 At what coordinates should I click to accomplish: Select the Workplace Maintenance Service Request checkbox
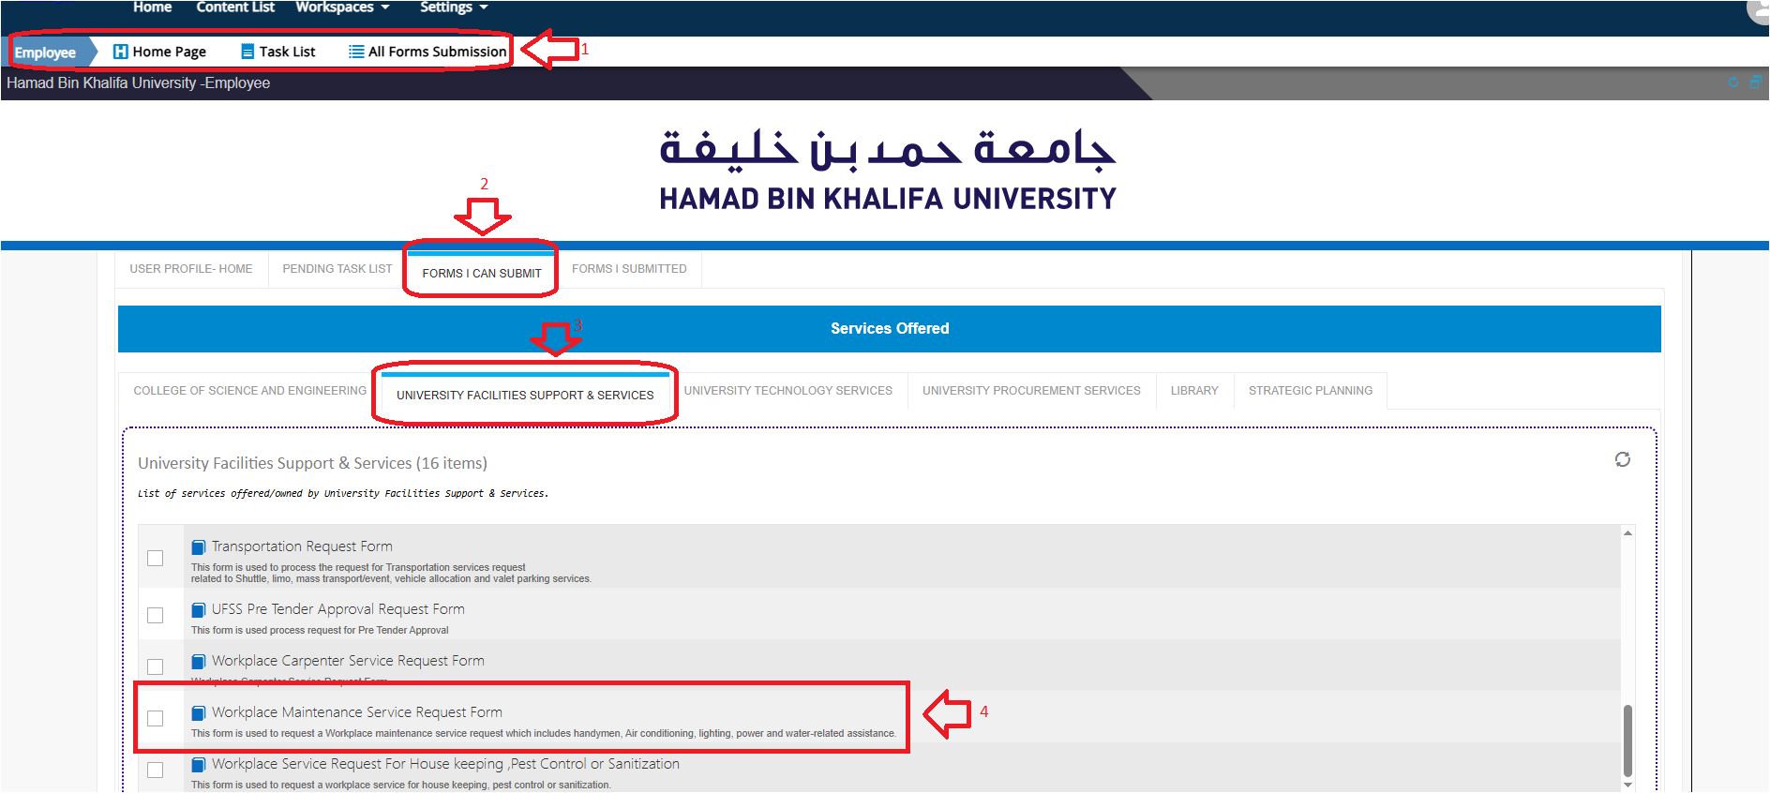tap(156, 719)
